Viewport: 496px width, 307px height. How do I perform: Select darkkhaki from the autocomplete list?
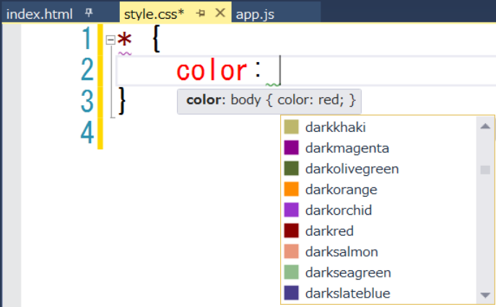click(x=335, y=128)
